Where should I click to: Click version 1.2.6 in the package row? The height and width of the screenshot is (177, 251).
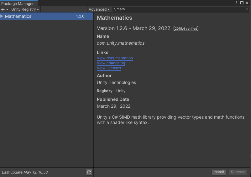(x=80, y=16)
